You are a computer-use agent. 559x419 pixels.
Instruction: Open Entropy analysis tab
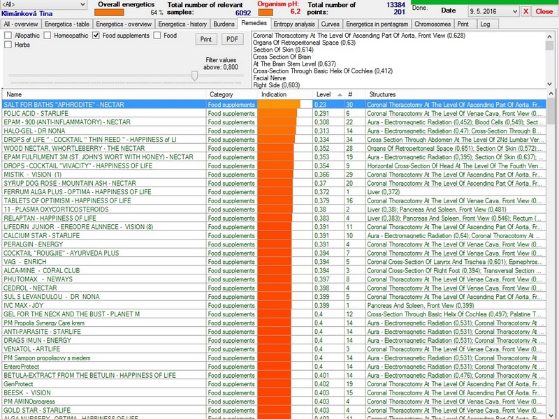294,24
